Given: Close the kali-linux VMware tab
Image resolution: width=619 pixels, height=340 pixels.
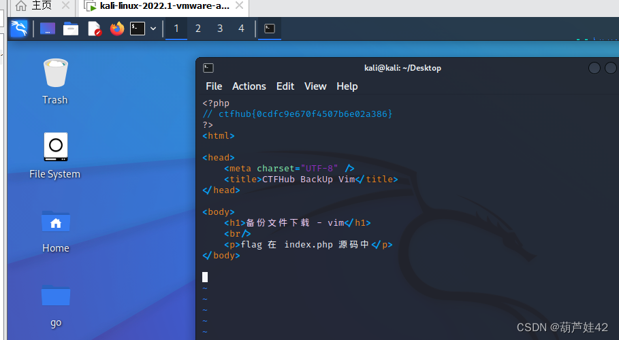Looking at the screenshot, I should 239,5.
